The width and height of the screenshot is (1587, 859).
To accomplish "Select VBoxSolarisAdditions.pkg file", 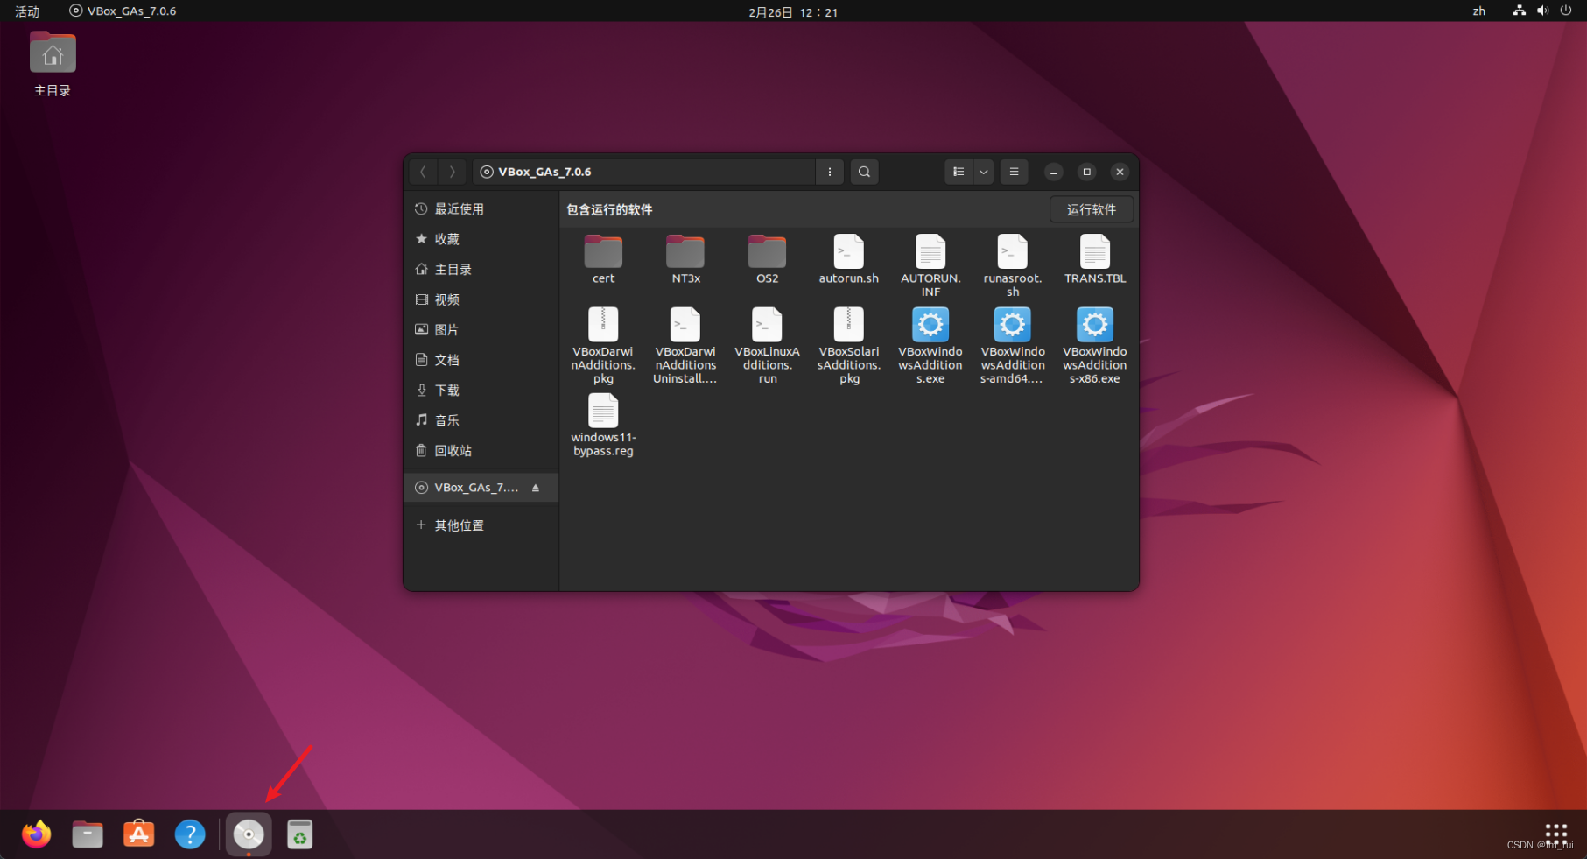I will click(x=848, y=345).
